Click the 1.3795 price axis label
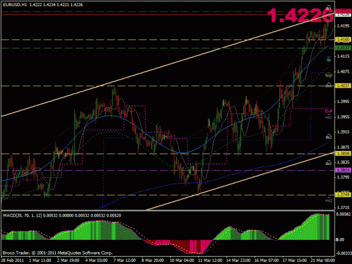 343,177
